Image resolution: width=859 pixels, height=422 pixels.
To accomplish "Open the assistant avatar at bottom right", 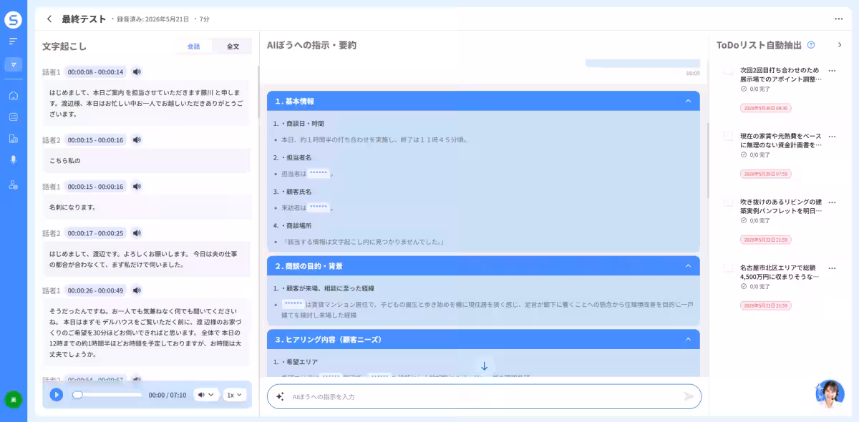I will [830, 394].
